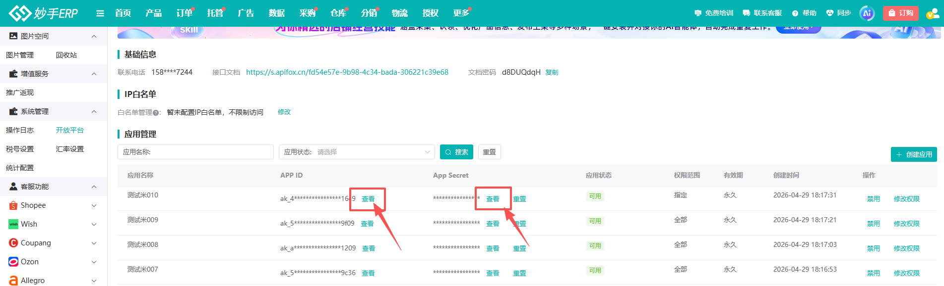Open the free training icon link

point(698,13)
